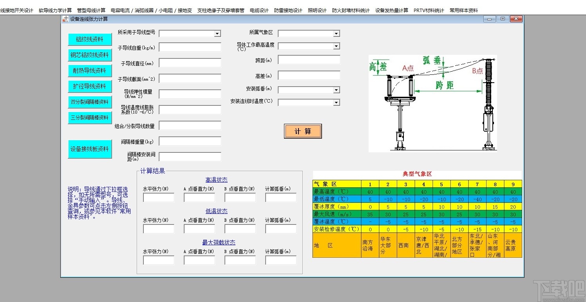The width and height of the screenshot is (586, 302).
Task: Click the 高差(m) input field
Action: point(309,75)
